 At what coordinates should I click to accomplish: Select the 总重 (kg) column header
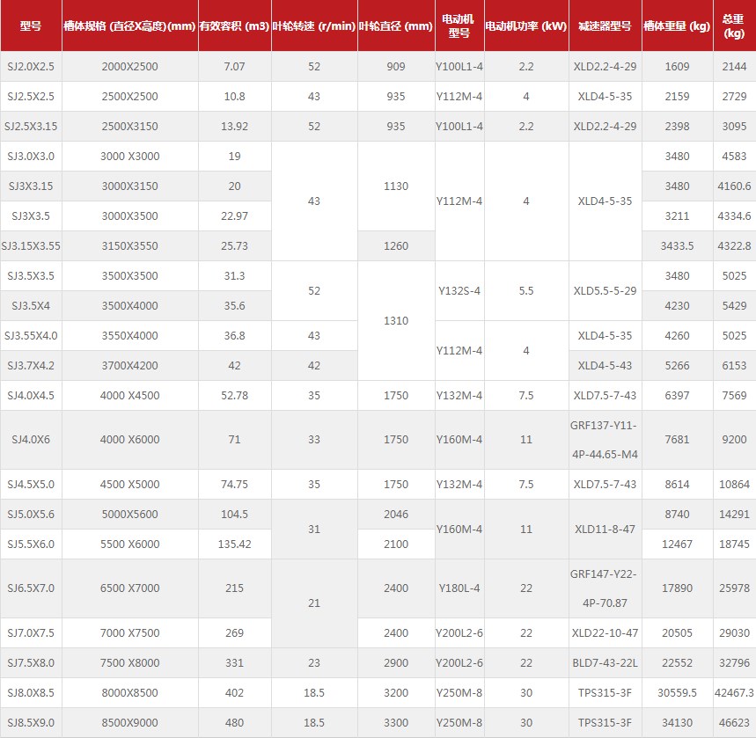point(733,26)
